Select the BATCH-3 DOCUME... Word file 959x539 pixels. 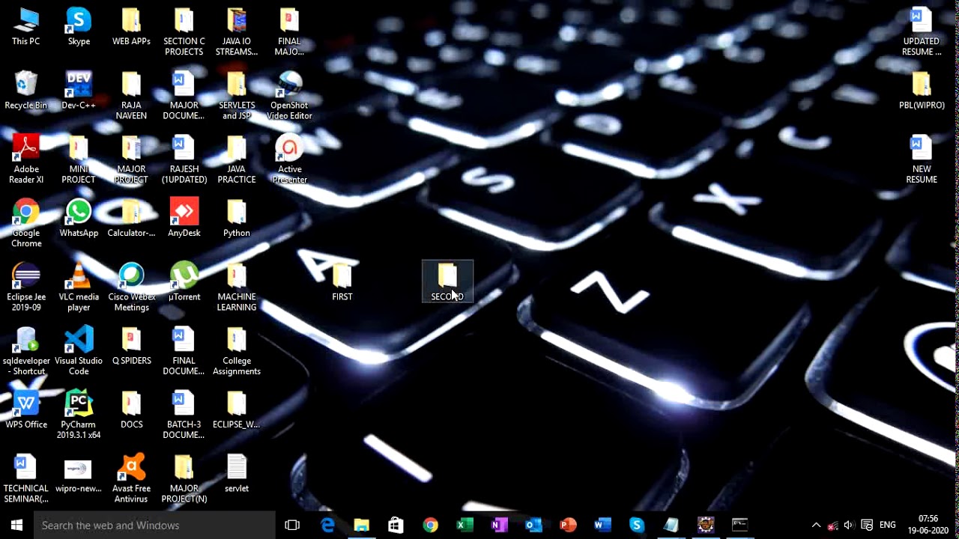[184, 414]
